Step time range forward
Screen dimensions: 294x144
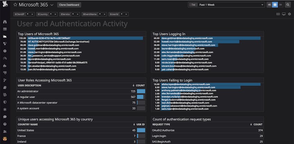point(280,5)
